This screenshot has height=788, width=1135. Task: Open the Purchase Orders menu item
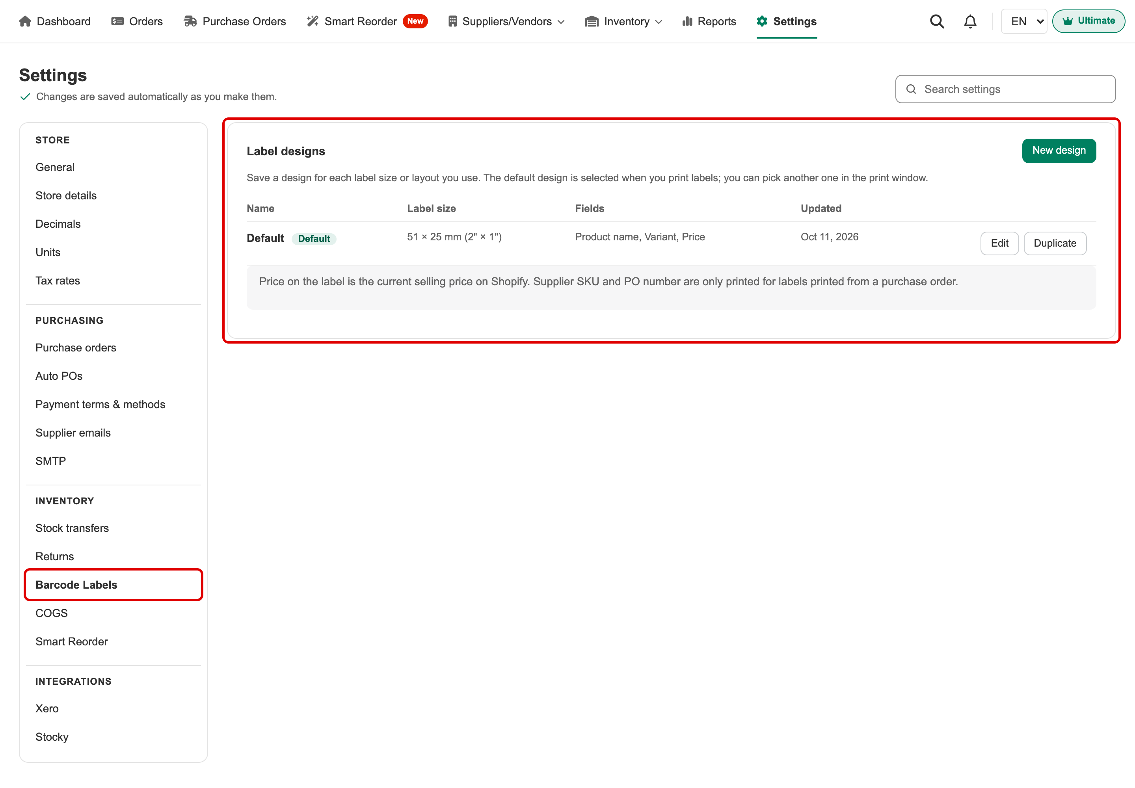234,21
